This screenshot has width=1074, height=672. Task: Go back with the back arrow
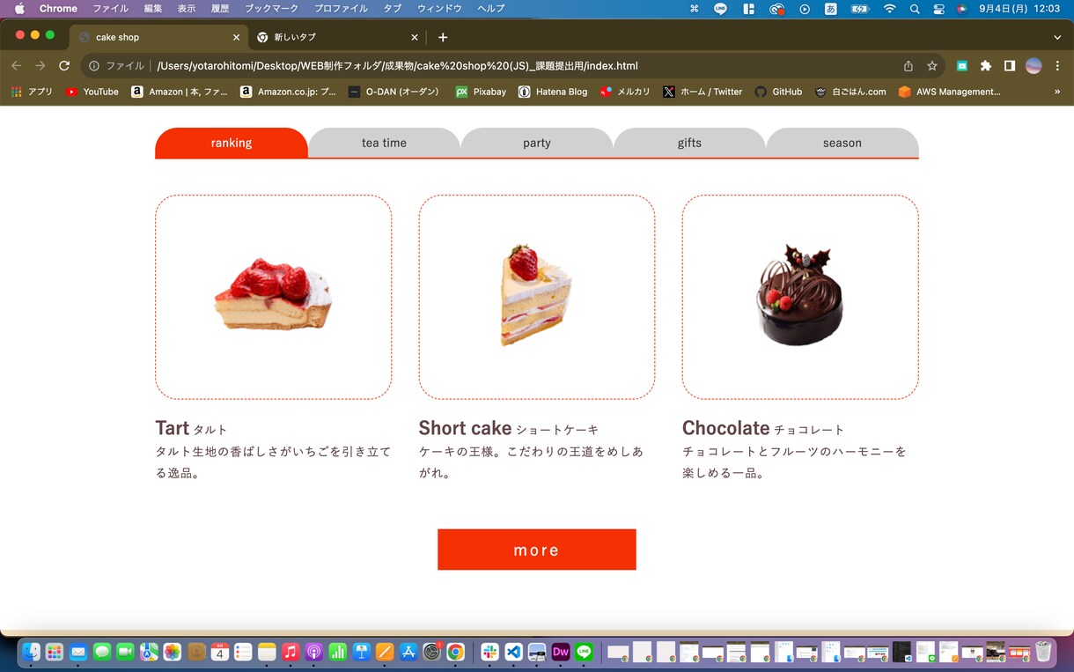(16, 66)
